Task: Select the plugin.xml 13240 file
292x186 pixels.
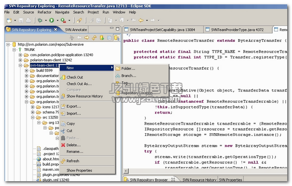Action: click(56, 180)
